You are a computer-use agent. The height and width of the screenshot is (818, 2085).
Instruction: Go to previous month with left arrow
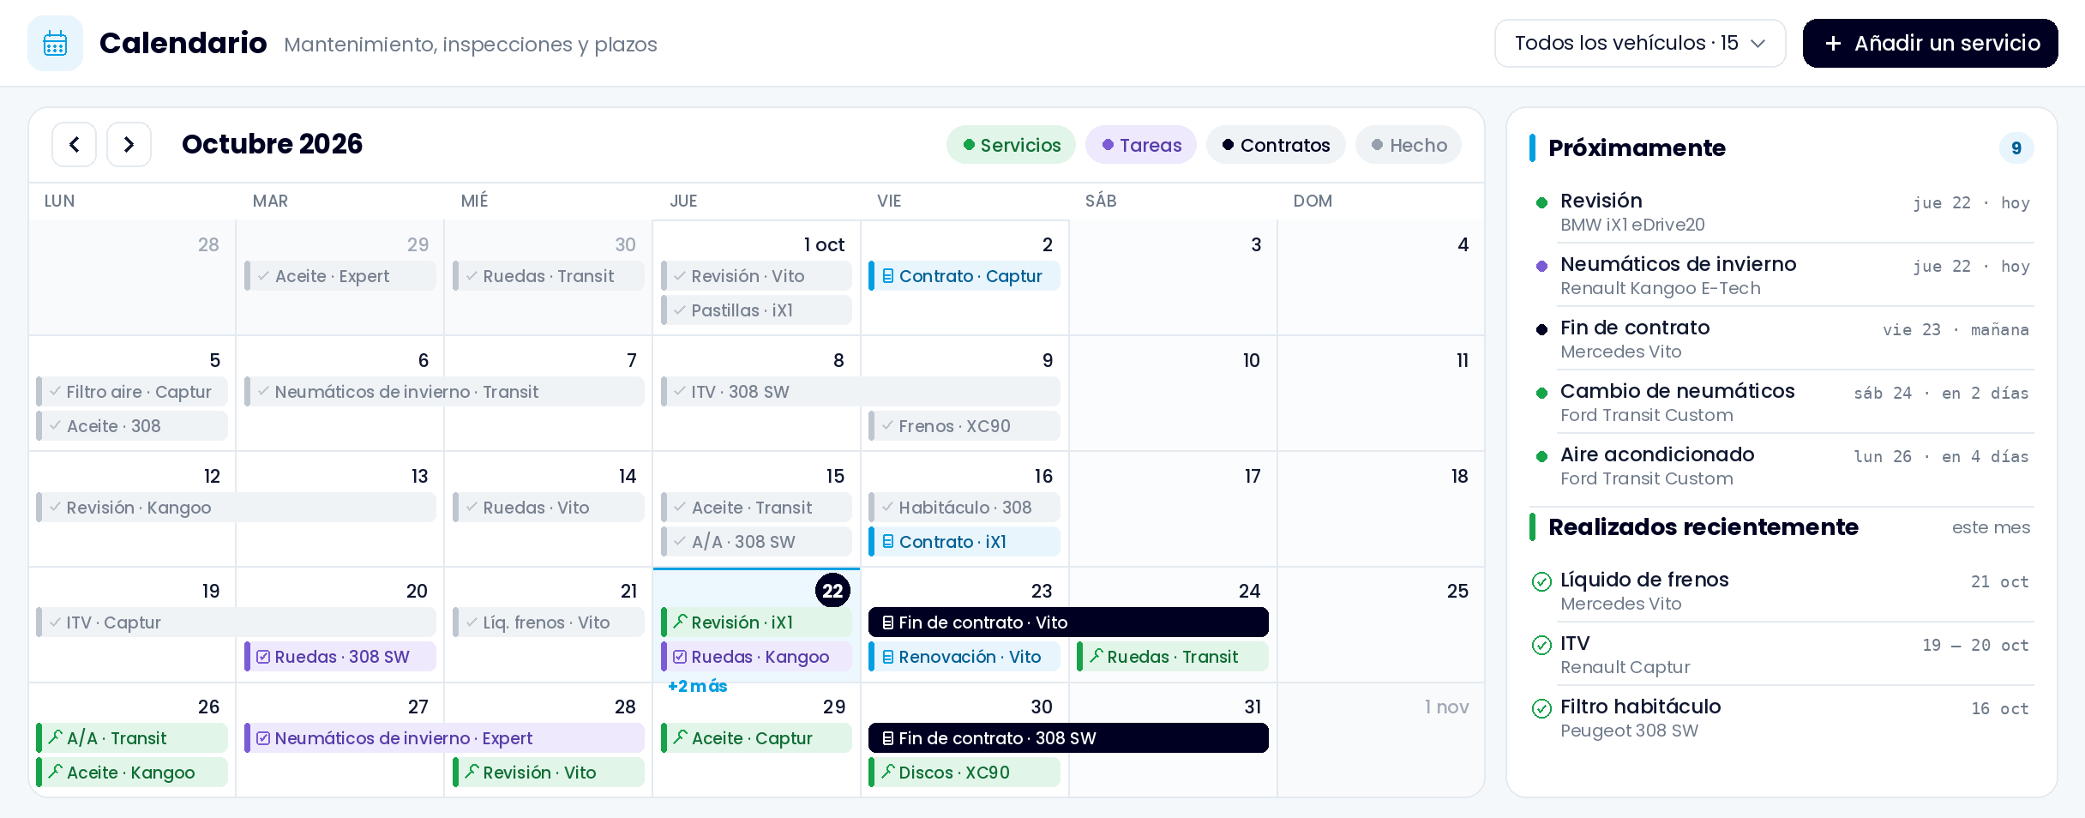click(x=75, y=144)
